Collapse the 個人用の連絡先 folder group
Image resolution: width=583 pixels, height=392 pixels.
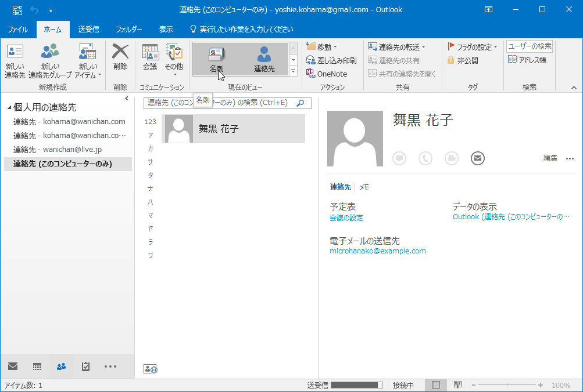[x=8, y=108]
